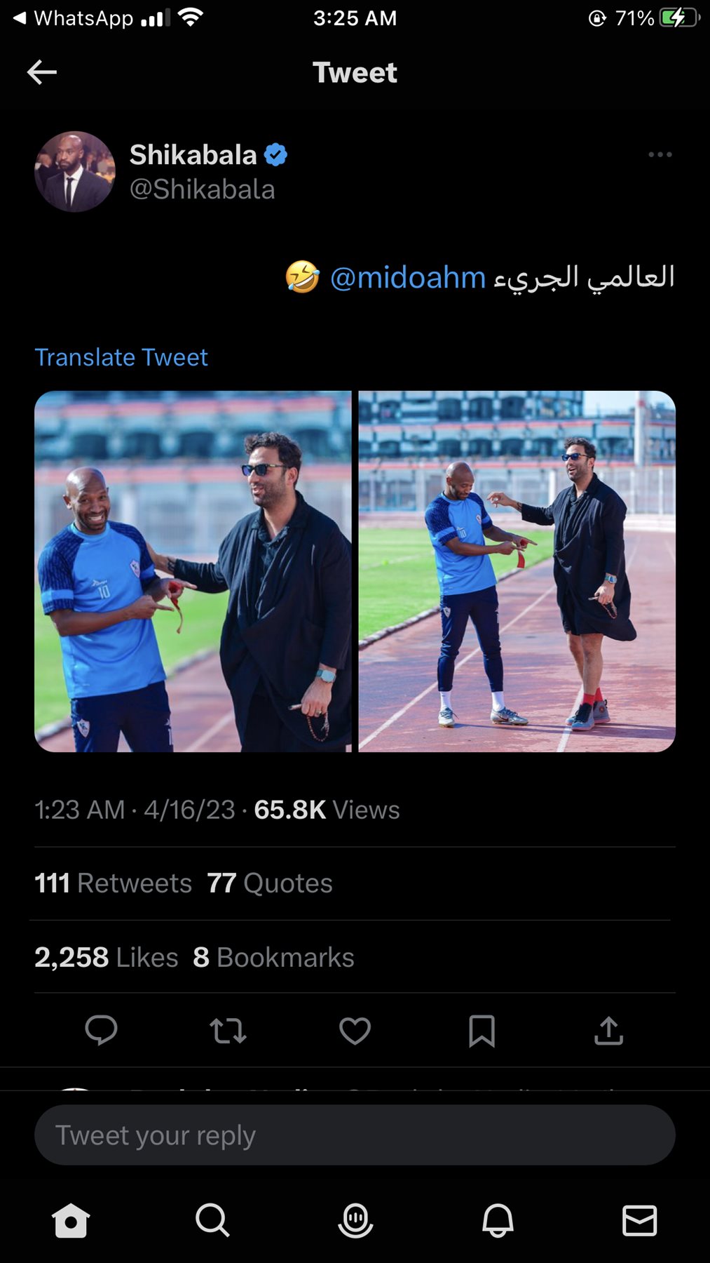Viewport: 710px width, 1263px height.
Task: View the 2,258 Likes list
Action: point(107,957)
